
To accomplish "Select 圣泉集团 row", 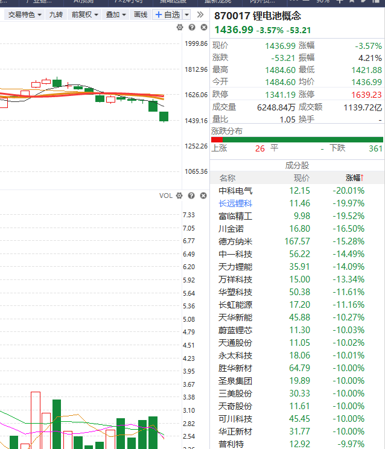I will (297, 381).
